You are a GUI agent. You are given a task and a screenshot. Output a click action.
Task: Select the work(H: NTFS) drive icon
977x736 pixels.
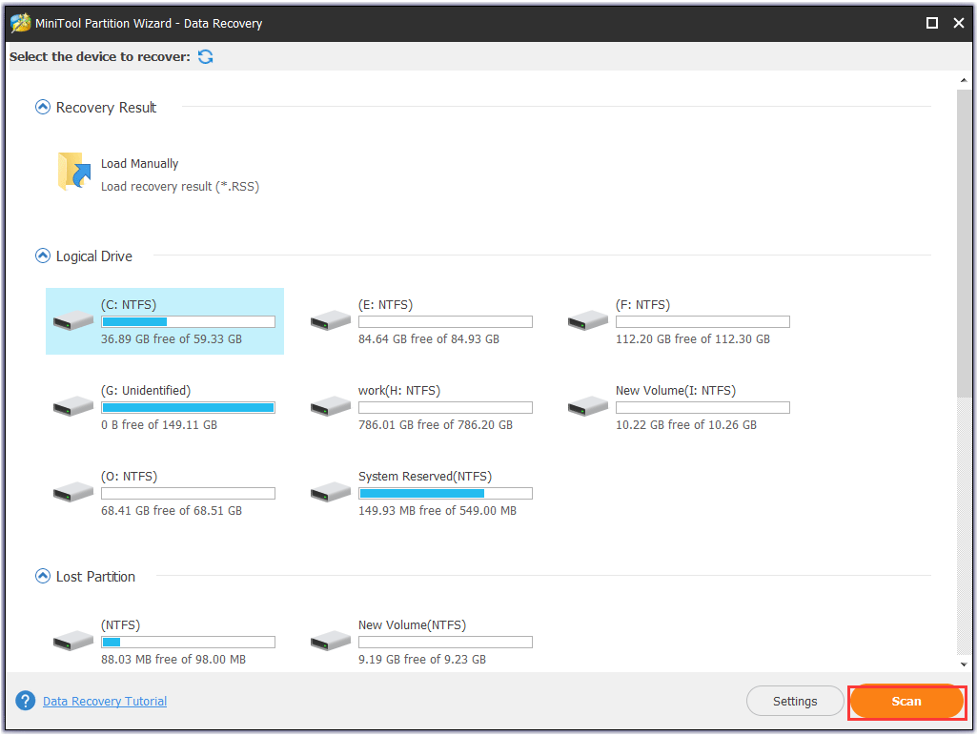click(331, 406)
